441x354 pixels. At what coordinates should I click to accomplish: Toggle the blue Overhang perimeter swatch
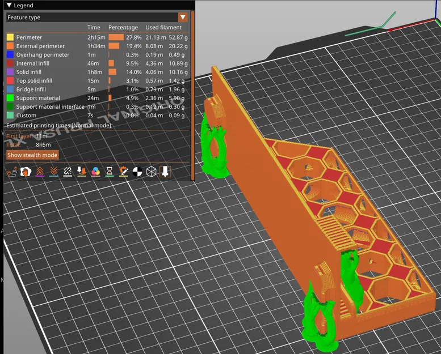pos(10,55)
